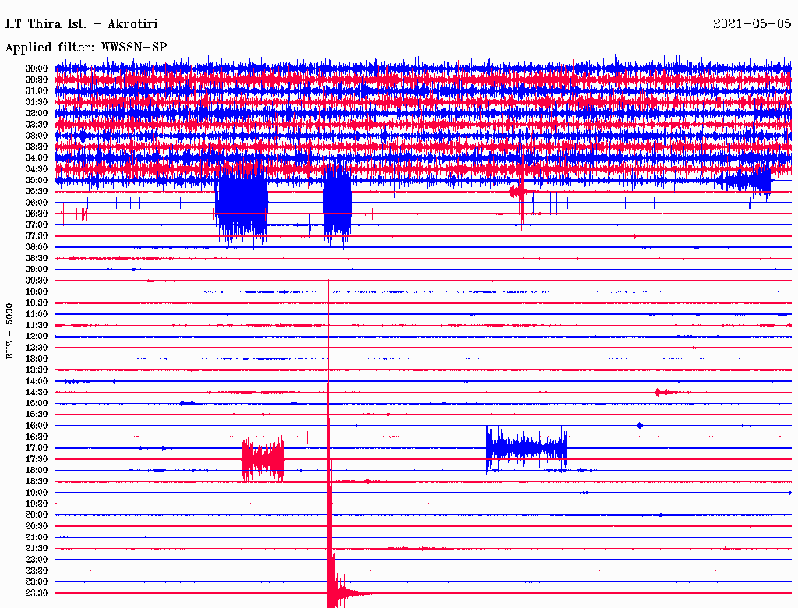This screenshot has height=608, width=798.
Task: Click the small red event on the 14:30 trace
Action: [x=666, y=392]
